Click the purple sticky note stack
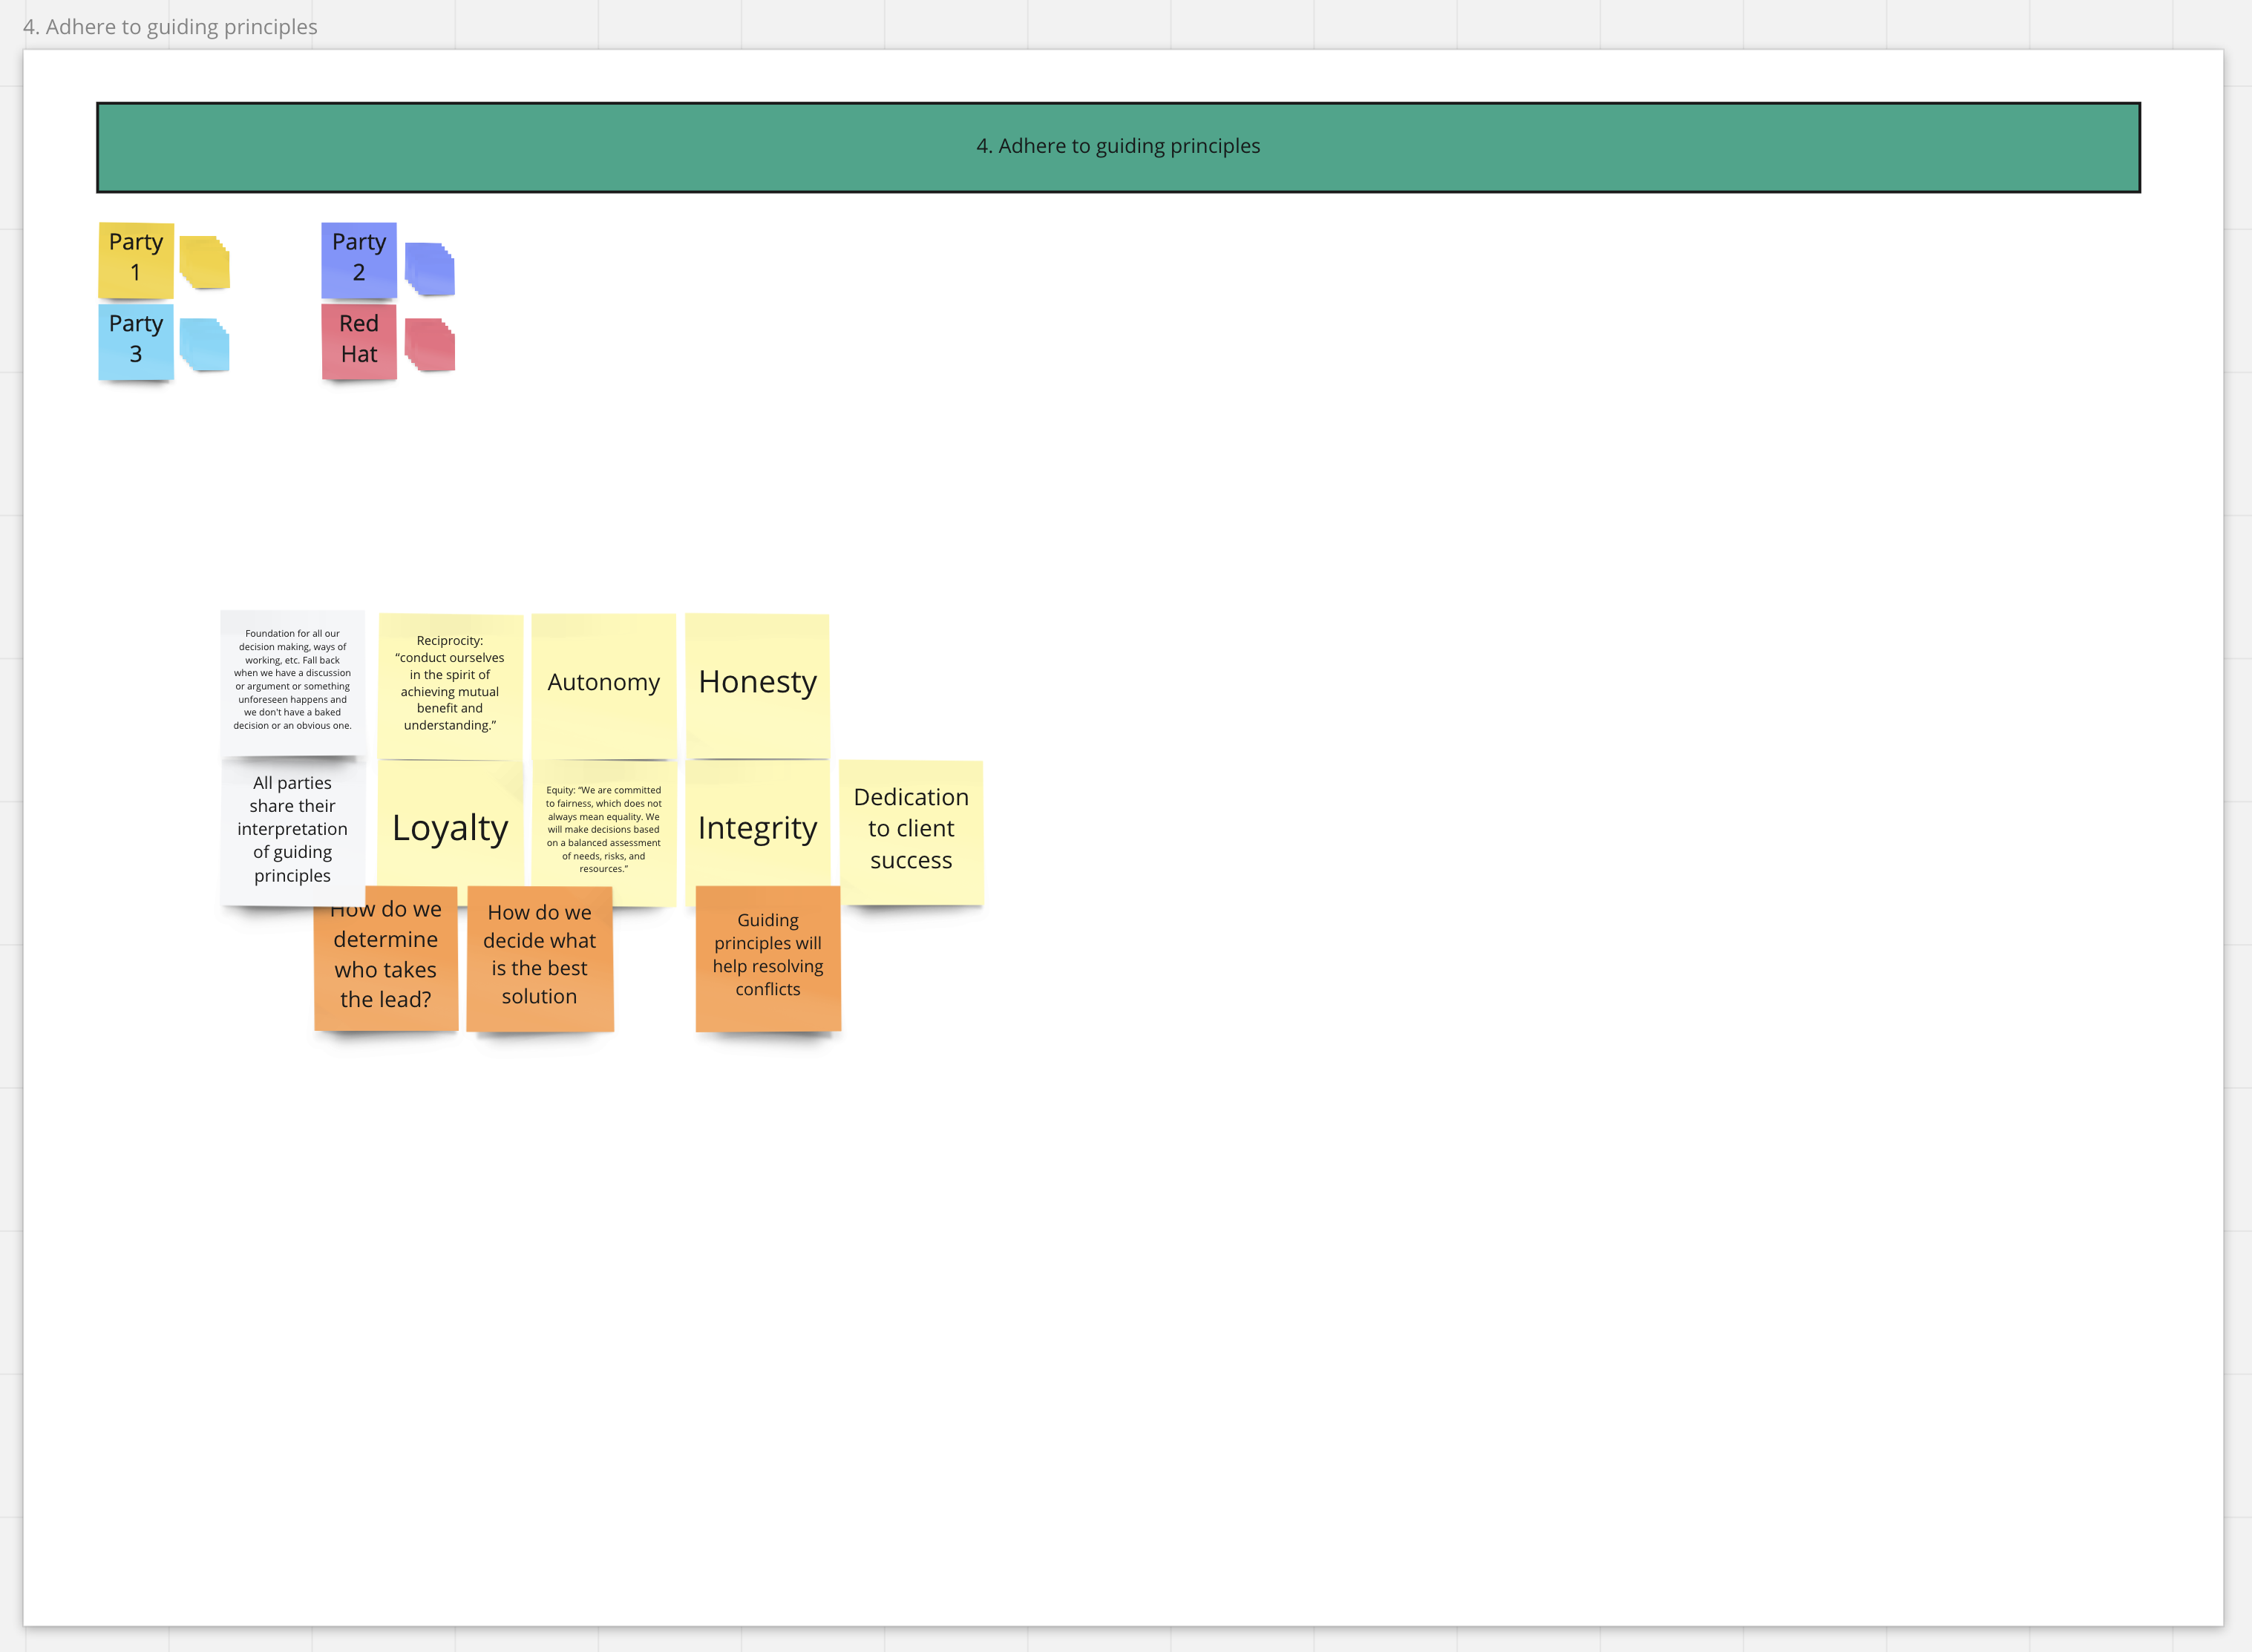The width and height of the screenshot is (2252, 1652). tap(430, 268)
